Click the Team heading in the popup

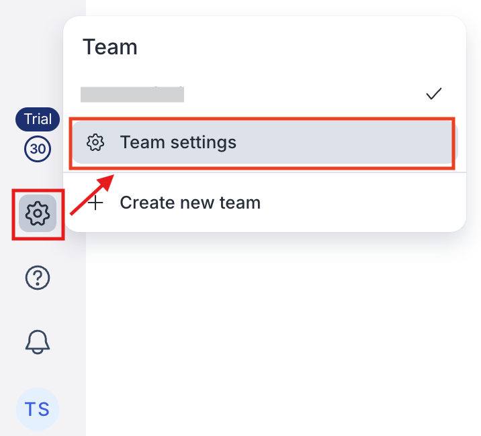110,47
